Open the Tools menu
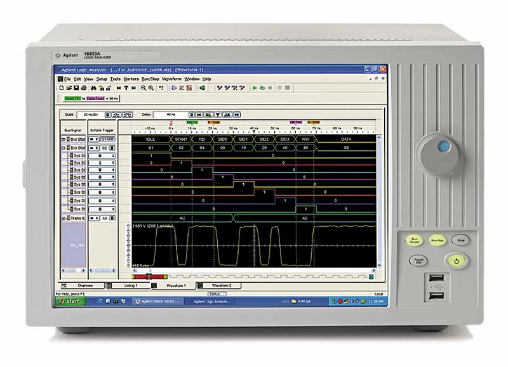The height and width of the screenshot is (367, 508). tap(115, 79)
